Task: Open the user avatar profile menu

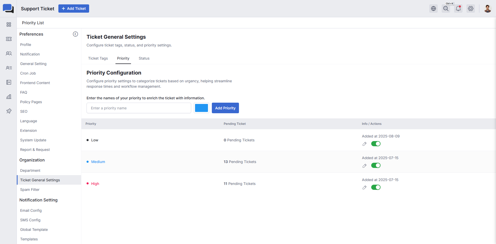Action: (x=487, y=9)
